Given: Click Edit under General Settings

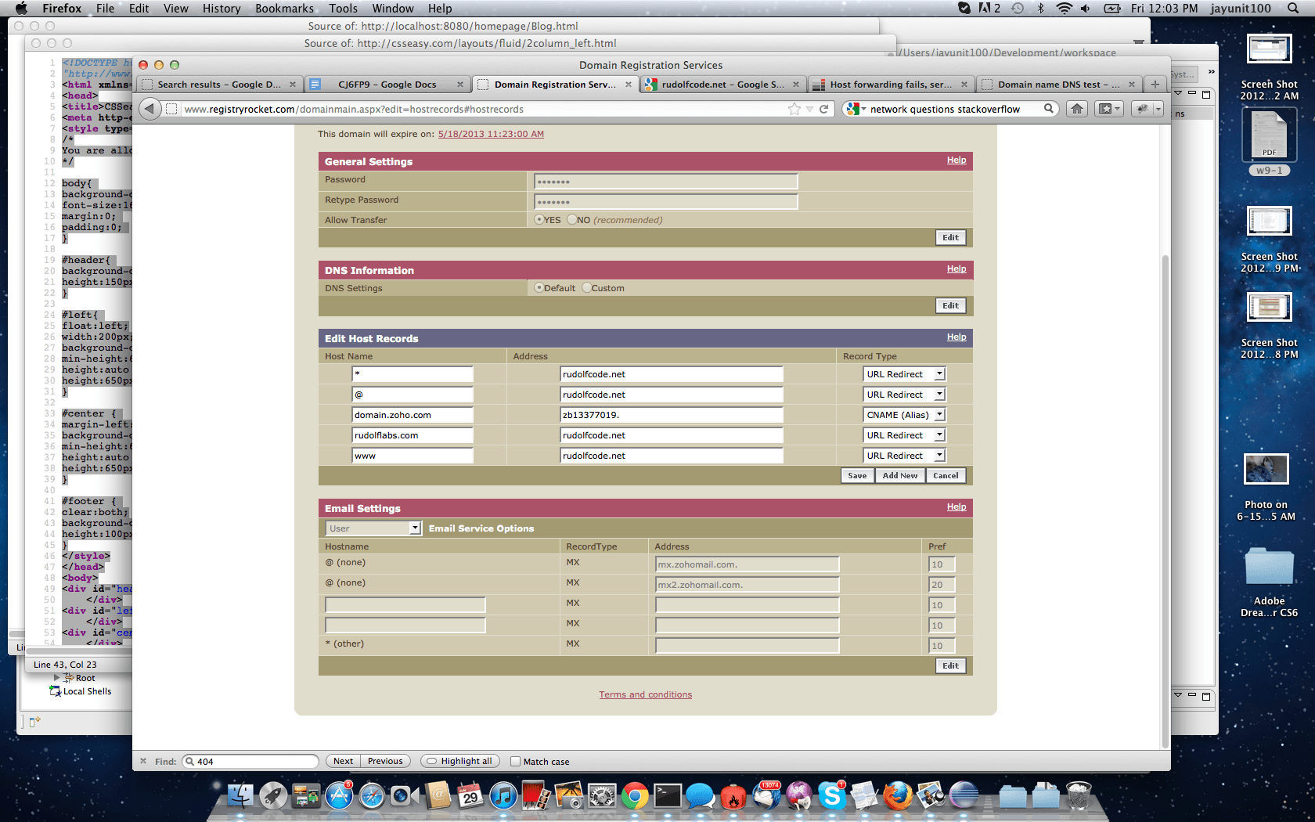Looking at the screenshot, I should click(950, 237).
